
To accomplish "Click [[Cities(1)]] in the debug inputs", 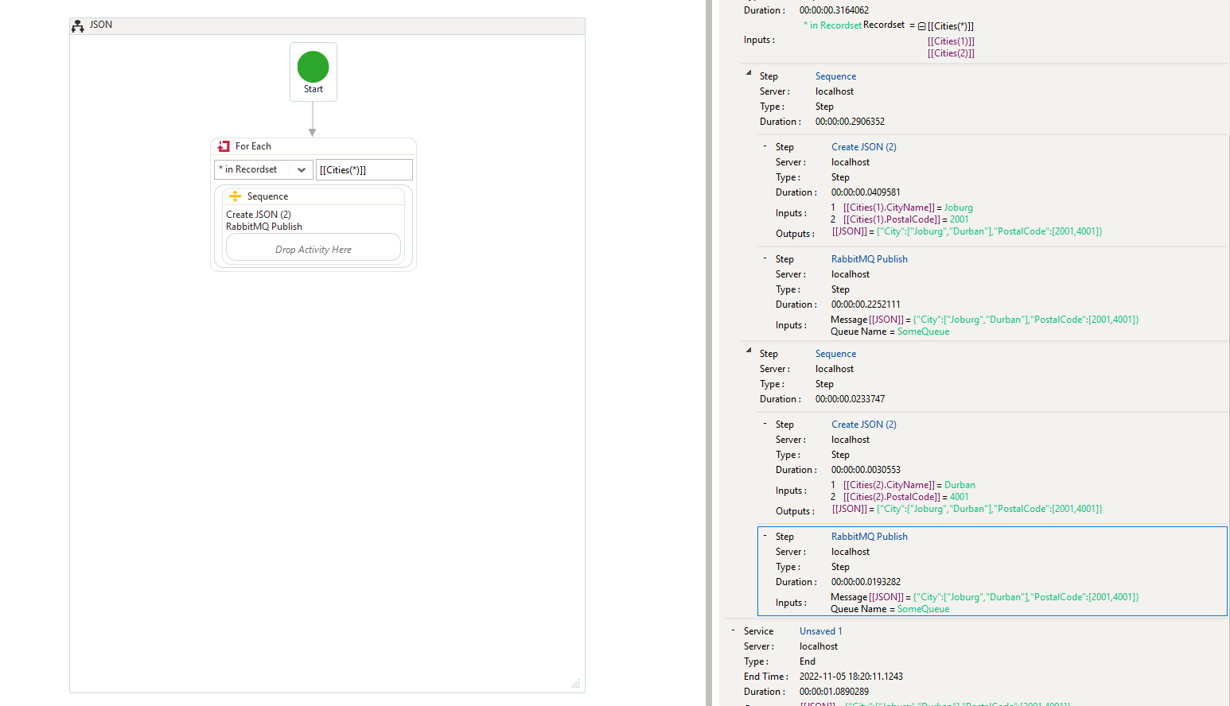I will point(951,41).
